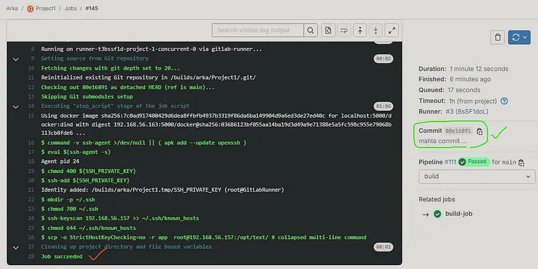This screenshot has width=538, height=269.
Task: Click the 00:02 section duration badge
Action: tap(383, 58)
